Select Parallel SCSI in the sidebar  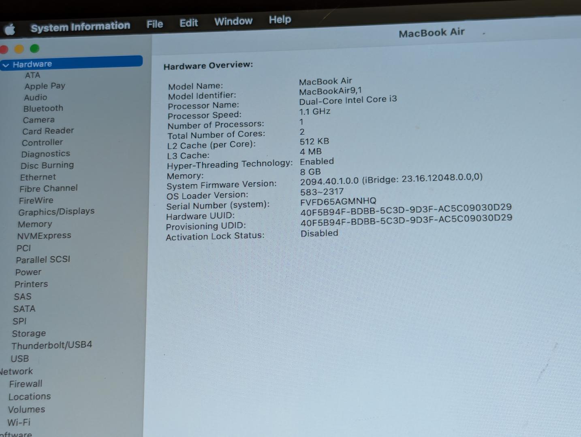43,259
